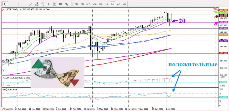
Task: Toggle the H4 timeframe button
Action: (x=106, y=4)
